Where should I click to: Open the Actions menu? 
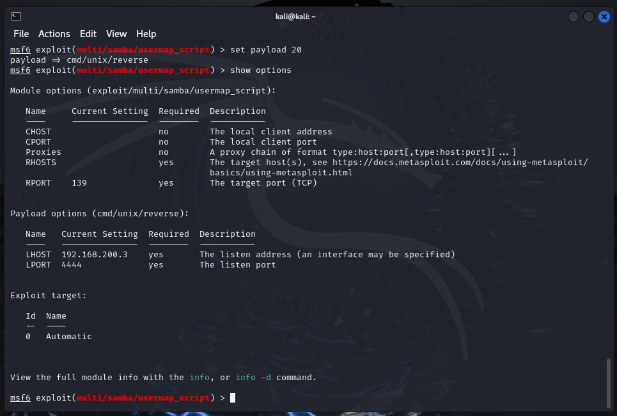coord(54,34)
